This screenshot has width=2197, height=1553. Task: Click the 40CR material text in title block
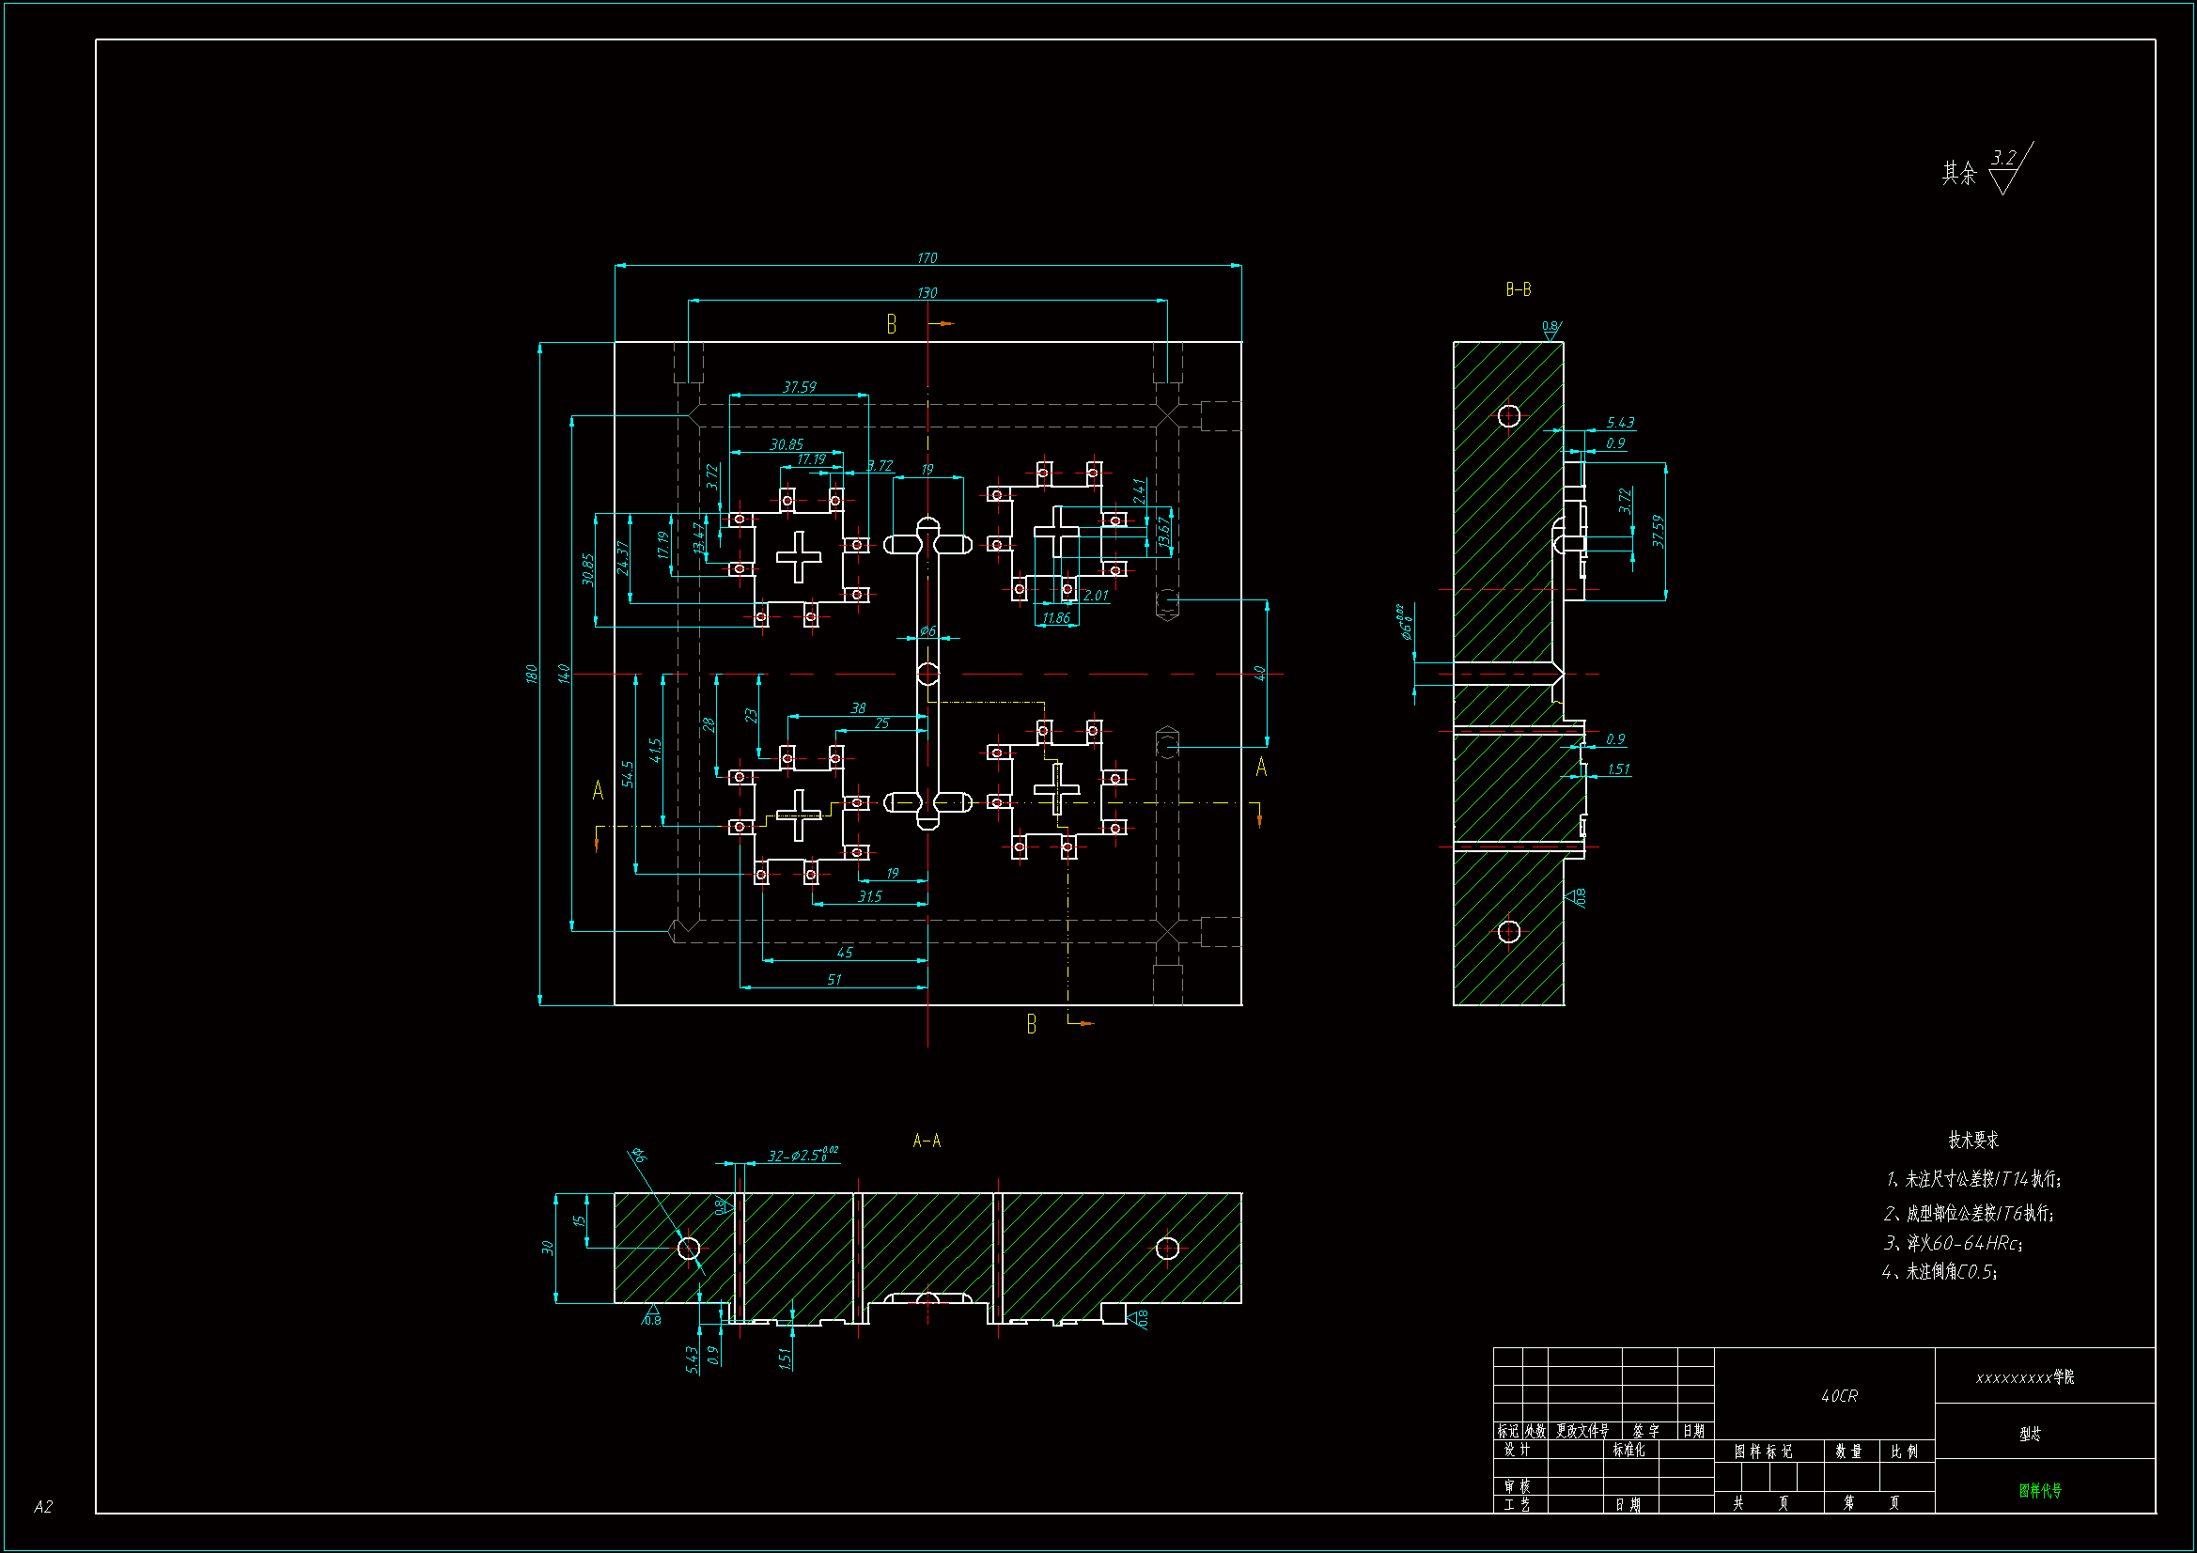1839,1396
